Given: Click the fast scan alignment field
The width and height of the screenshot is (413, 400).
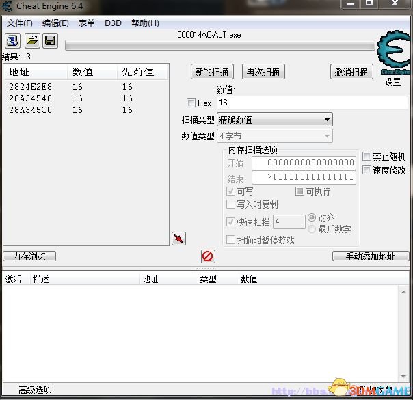Looking at the screenshot, I should [289, 222].
